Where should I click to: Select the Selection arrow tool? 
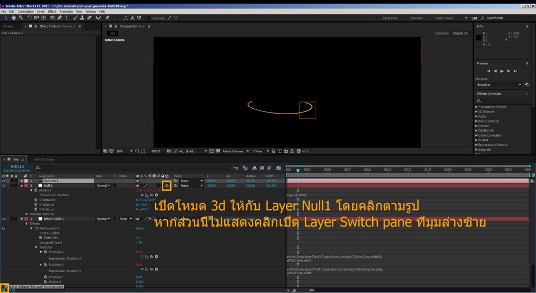pyautogui.click(x=6, y=18)
